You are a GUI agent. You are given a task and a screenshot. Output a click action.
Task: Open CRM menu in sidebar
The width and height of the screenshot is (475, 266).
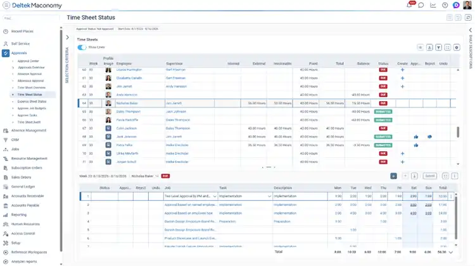click(x=15, y=140)
